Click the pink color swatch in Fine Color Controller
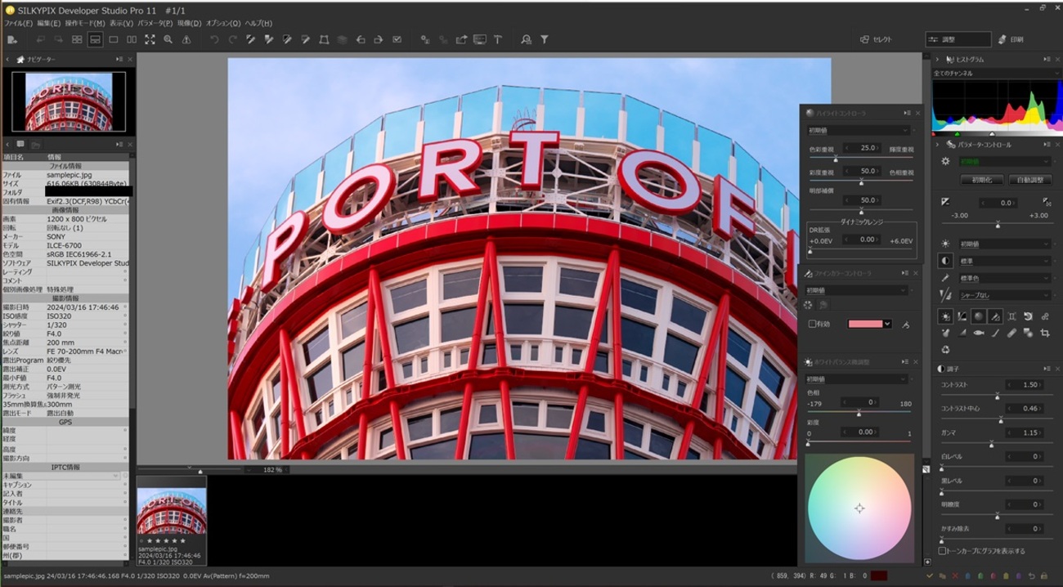 coord(865,325)
